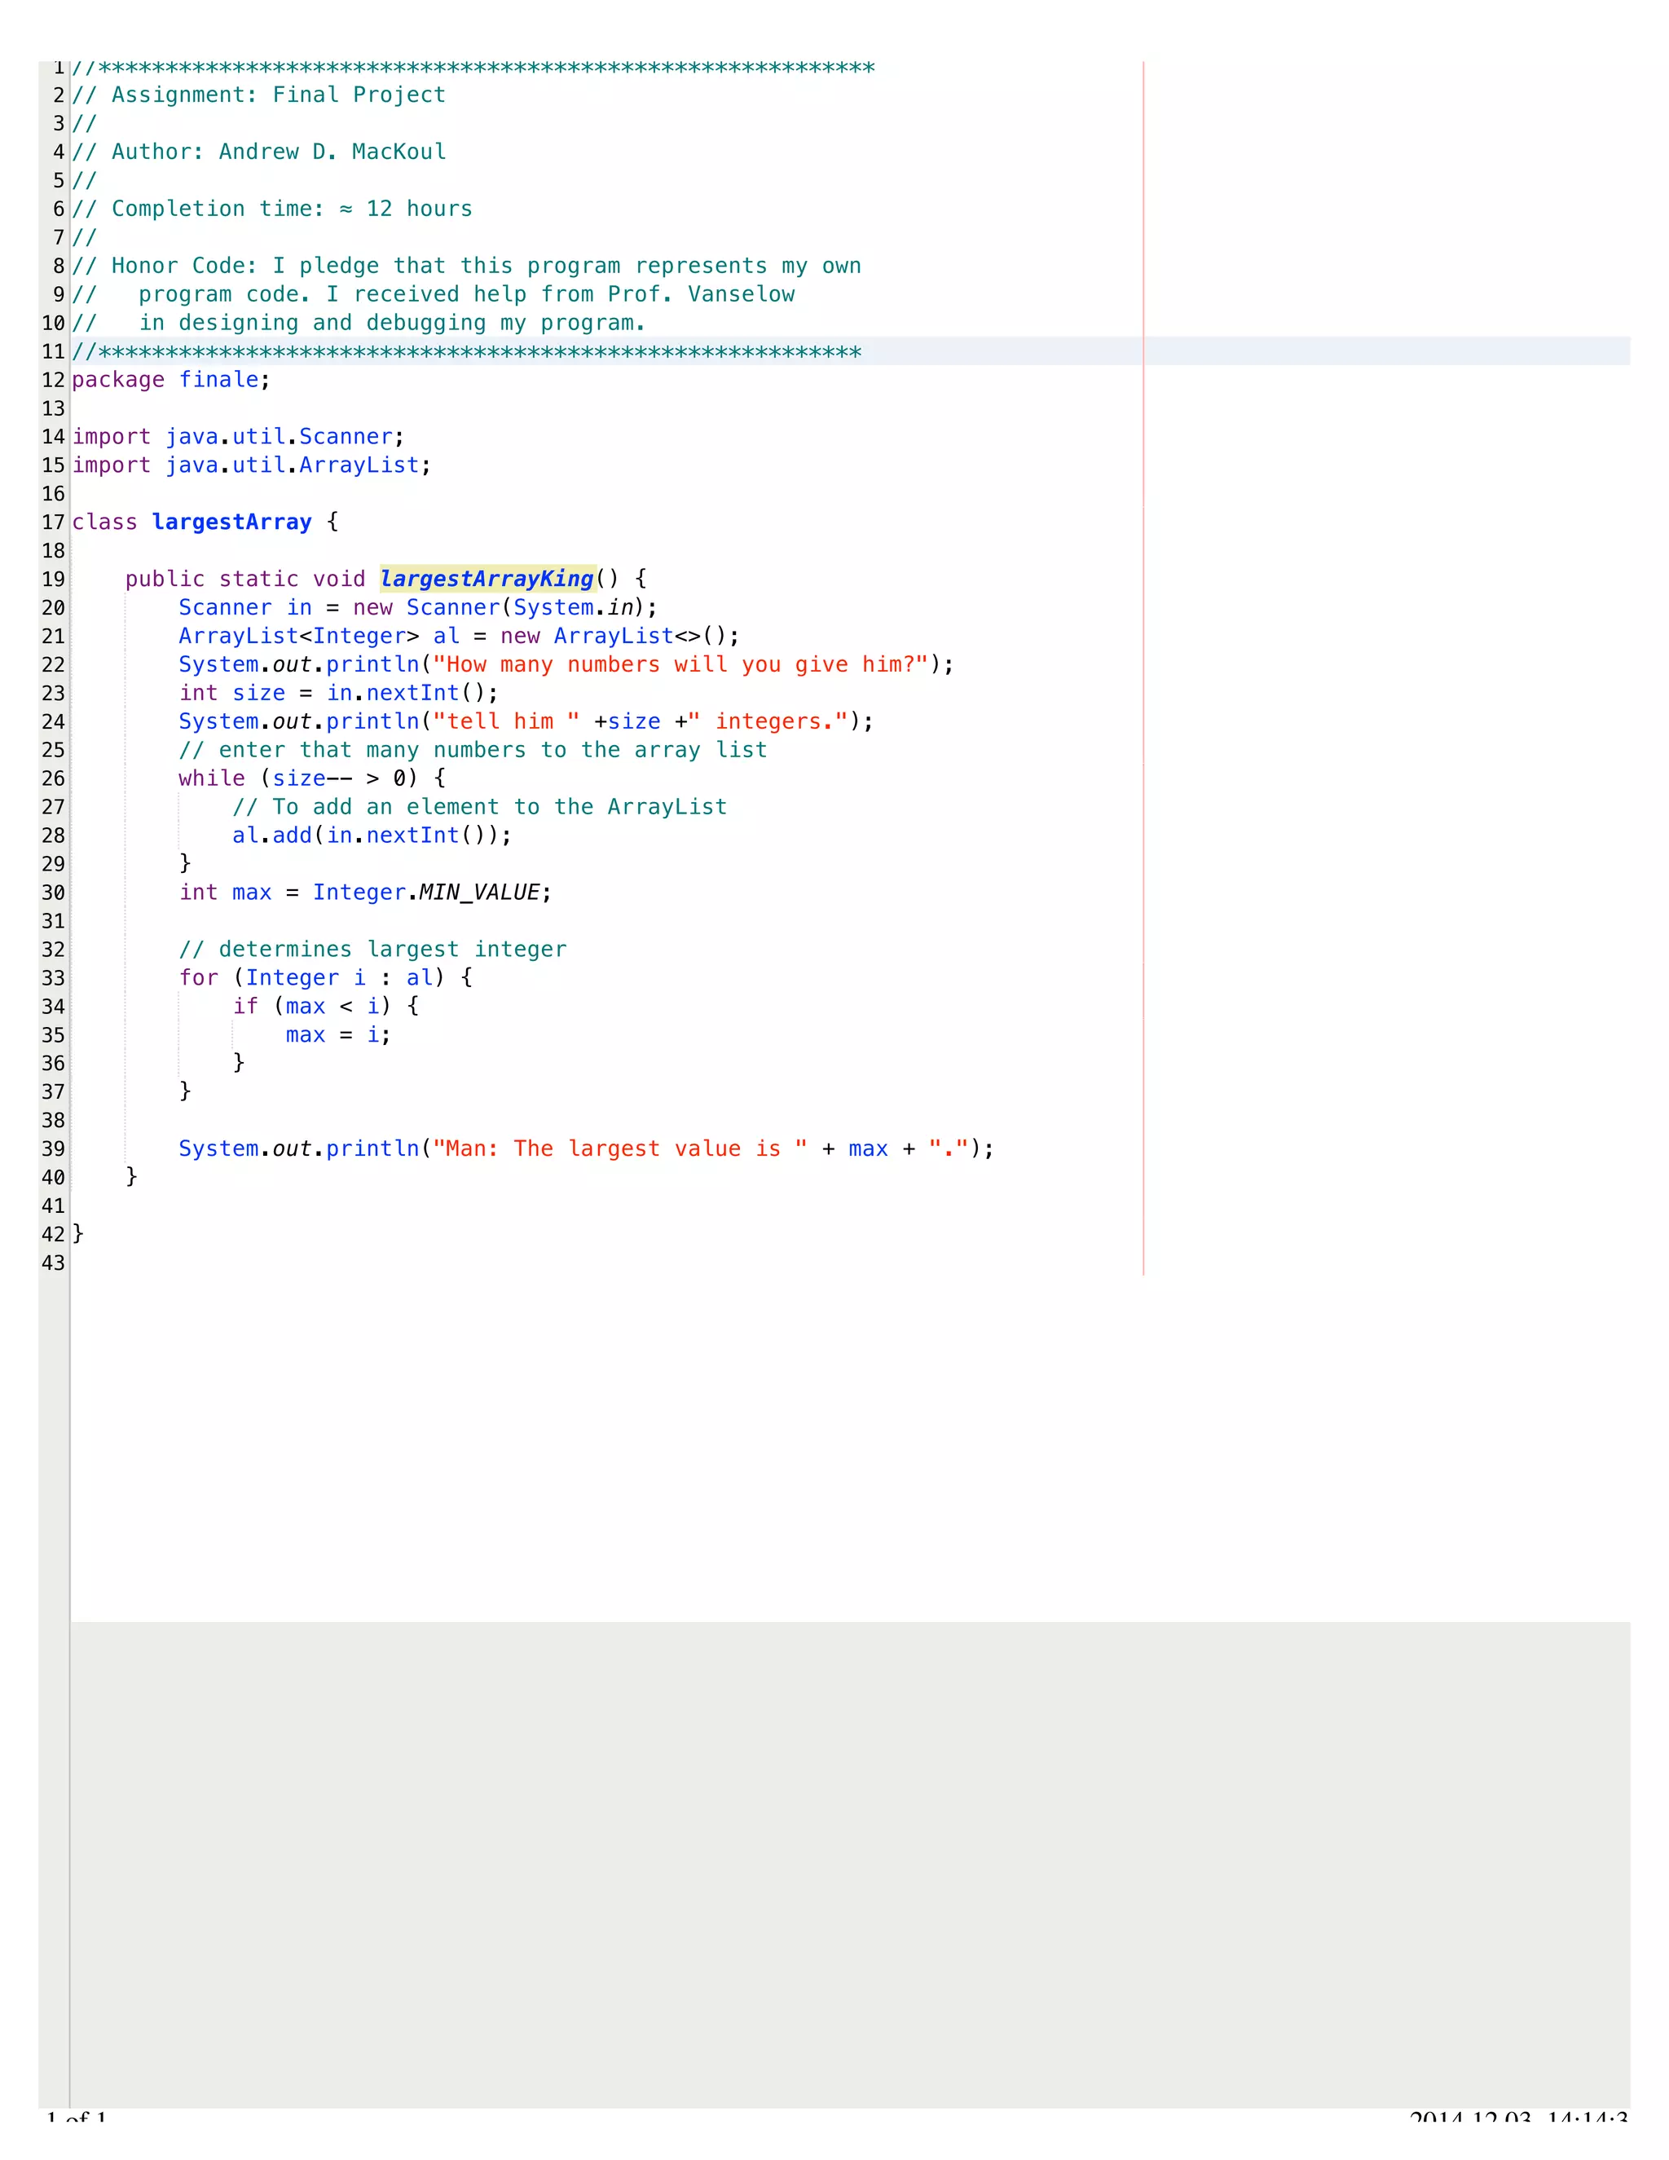The image size is (1669, 2160).
Task: Click the closing brace on line 42
Action: 78,1233
